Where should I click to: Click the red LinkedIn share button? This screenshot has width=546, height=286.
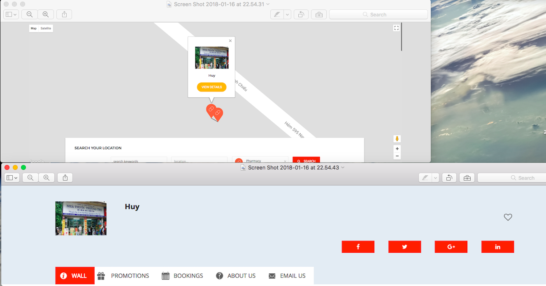point(497,247)
